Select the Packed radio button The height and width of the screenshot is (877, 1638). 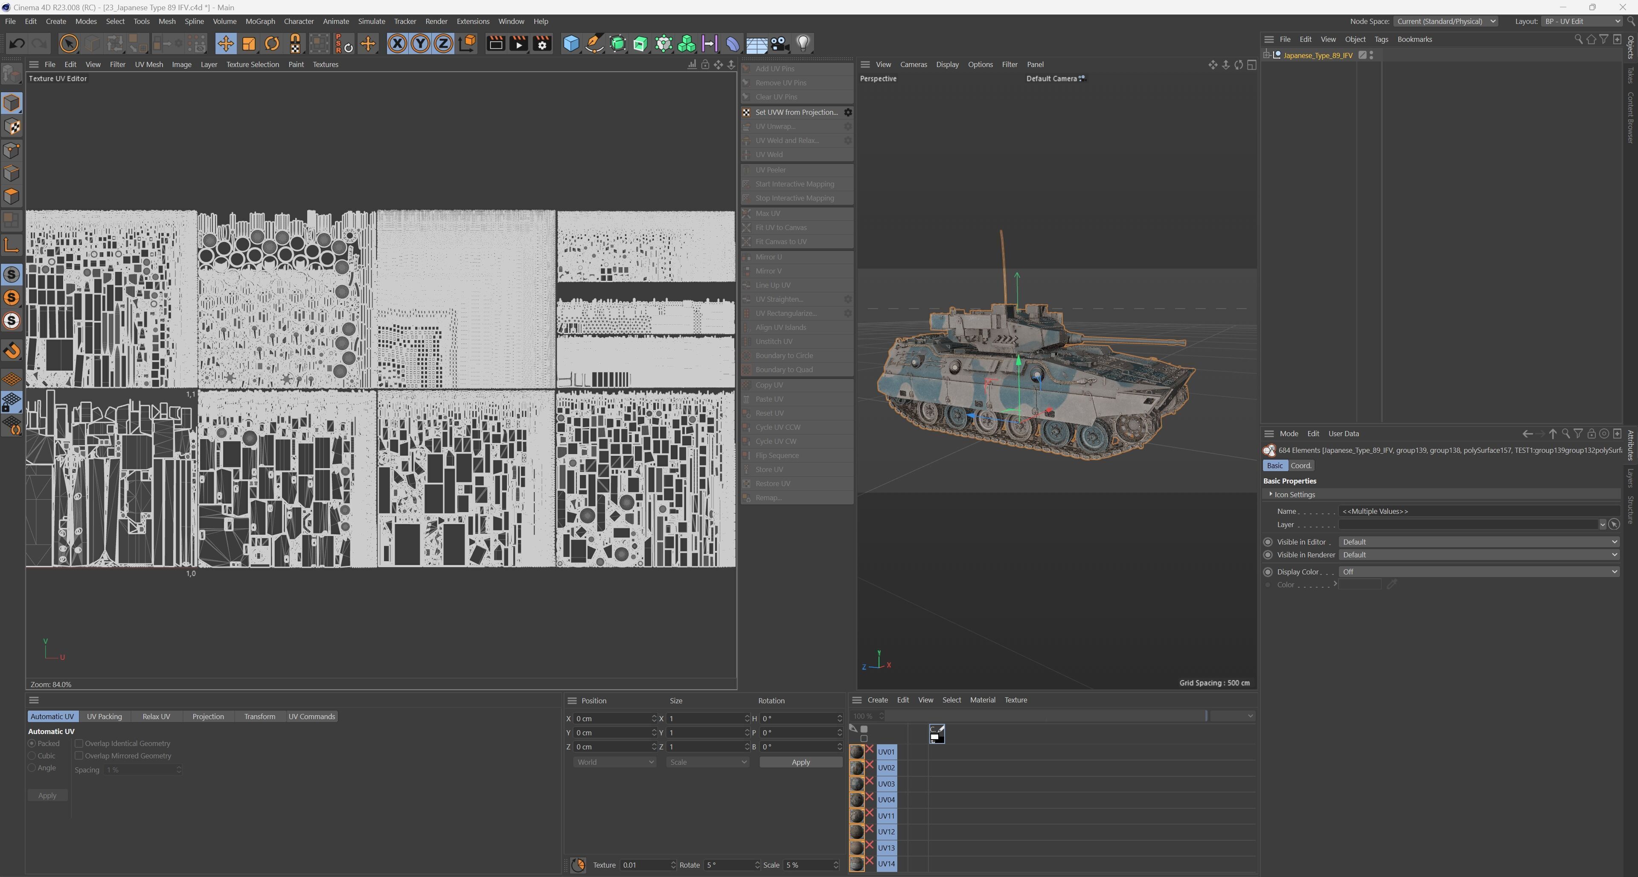point(32,743)
